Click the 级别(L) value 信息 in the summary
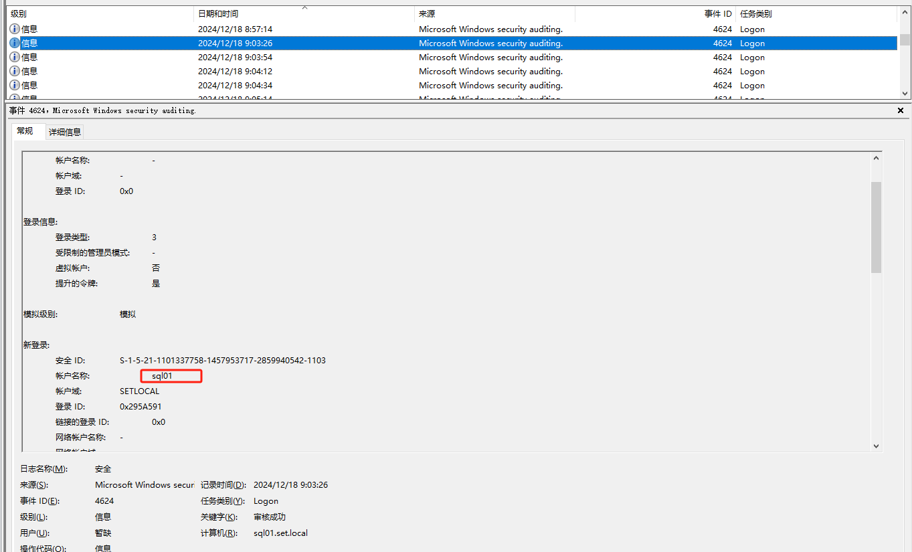912x552 pixels. pyautogui.click(x=103, y=517)
